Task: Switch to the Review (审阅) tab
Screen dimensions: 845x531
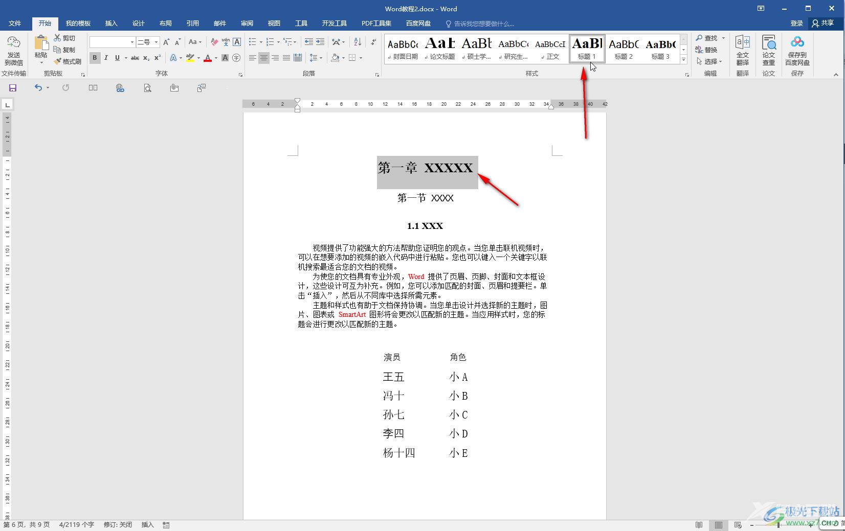Action: [247, 24]
